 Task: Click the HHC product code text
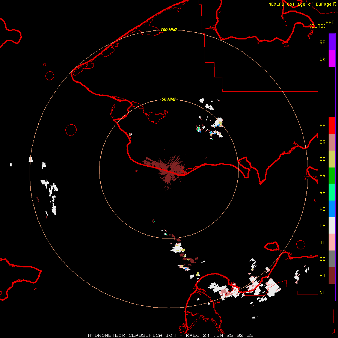tap(330, 23)
